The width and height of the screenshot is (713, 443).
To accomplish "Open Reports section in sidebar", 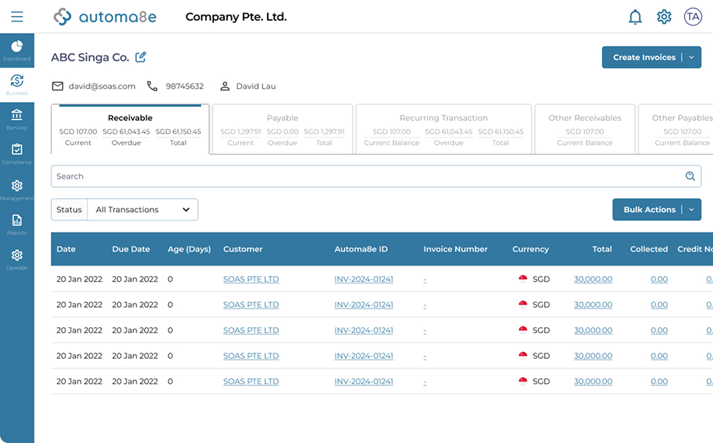I will pyautogui.click(x=17, y=225).
